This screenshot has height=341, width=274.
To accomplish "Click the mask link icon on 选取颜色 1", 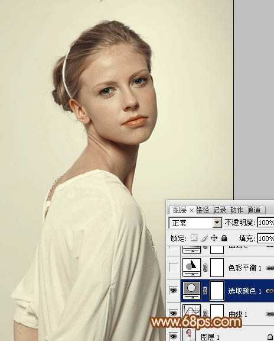I will tap(206, 291).
